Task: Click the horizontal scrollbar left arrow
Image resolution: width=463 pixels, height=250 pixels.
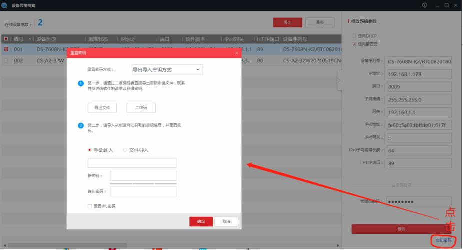Action: pyautogui.click(x=4, y=245)
